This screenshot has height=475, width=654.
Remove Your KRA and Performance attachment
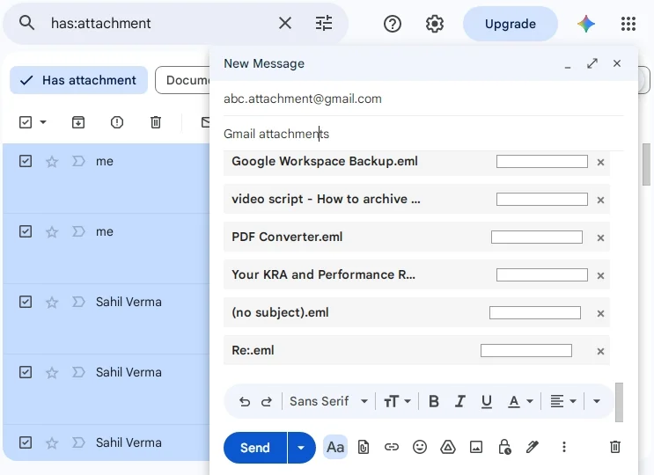pyautogui.click(x=600, y=276)
